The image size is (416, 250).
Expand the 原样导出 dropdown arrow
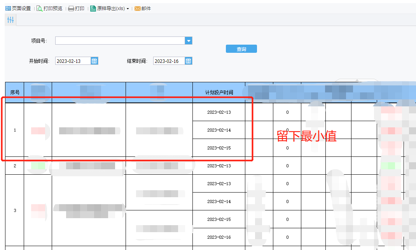click(128, 9)
